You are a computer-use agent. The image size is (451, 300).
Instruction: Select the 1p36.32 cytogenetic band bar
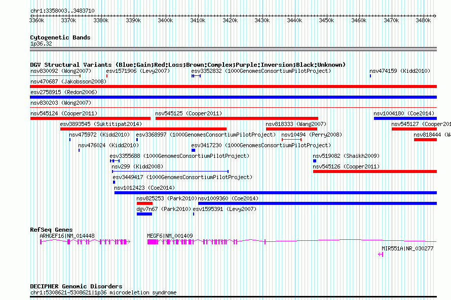coord(233,49)
